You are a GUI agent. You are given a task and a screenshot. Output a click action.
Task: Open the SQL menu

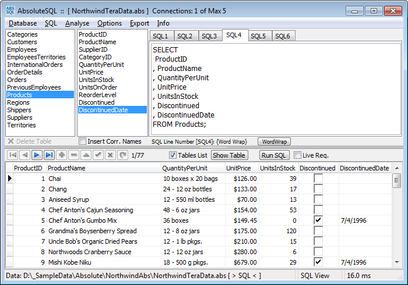[x=51, y=23]
